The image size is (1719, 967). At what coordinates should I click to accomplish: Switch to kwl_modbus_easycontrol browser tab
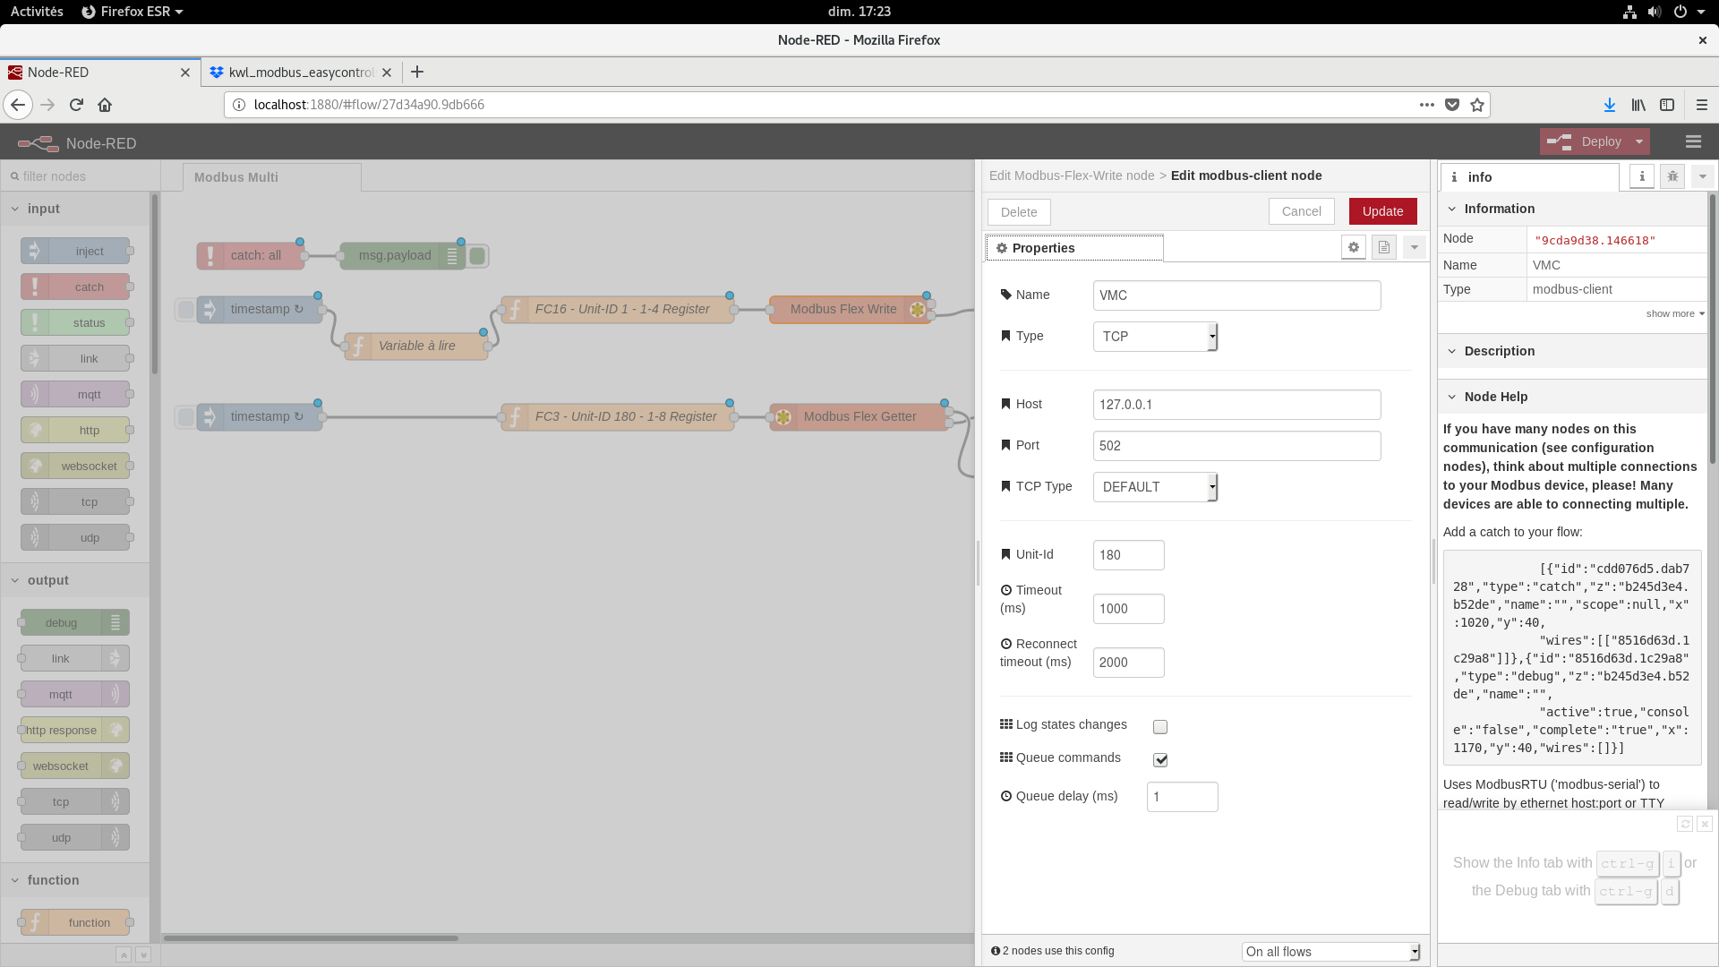tap(301, 73)
